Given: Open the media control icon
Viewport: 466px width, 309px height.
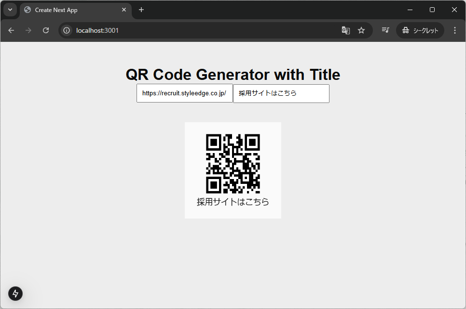Looking at the screenshot, I should pyautogui.click(x=385, y=30).
